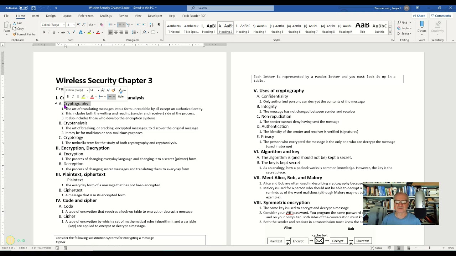Open the References ribbon tab

pos(86,16)
